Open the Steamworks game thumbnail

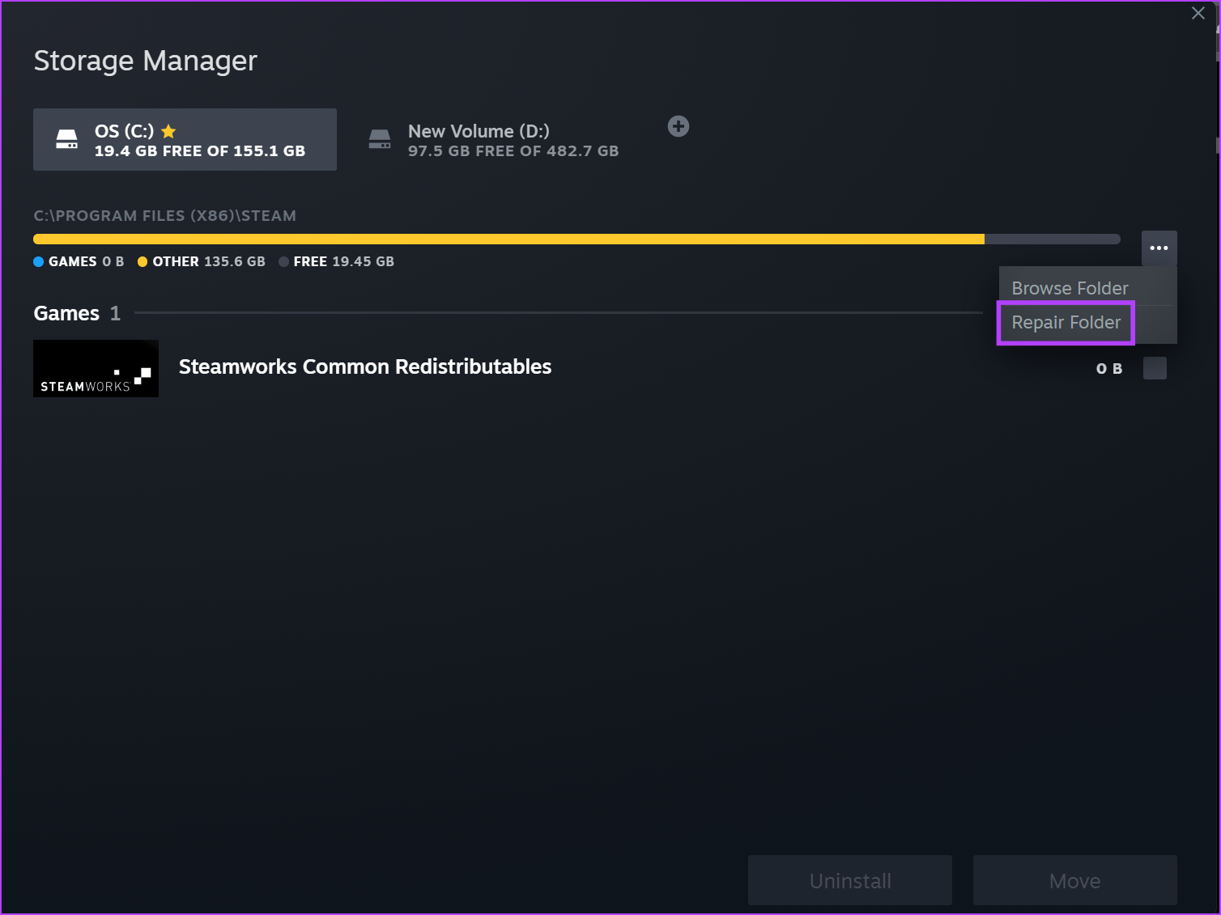point(96,368)
